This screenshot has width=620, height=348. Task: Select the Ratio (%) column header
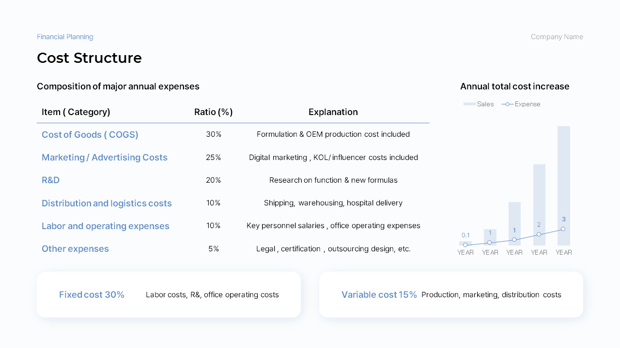214,112
